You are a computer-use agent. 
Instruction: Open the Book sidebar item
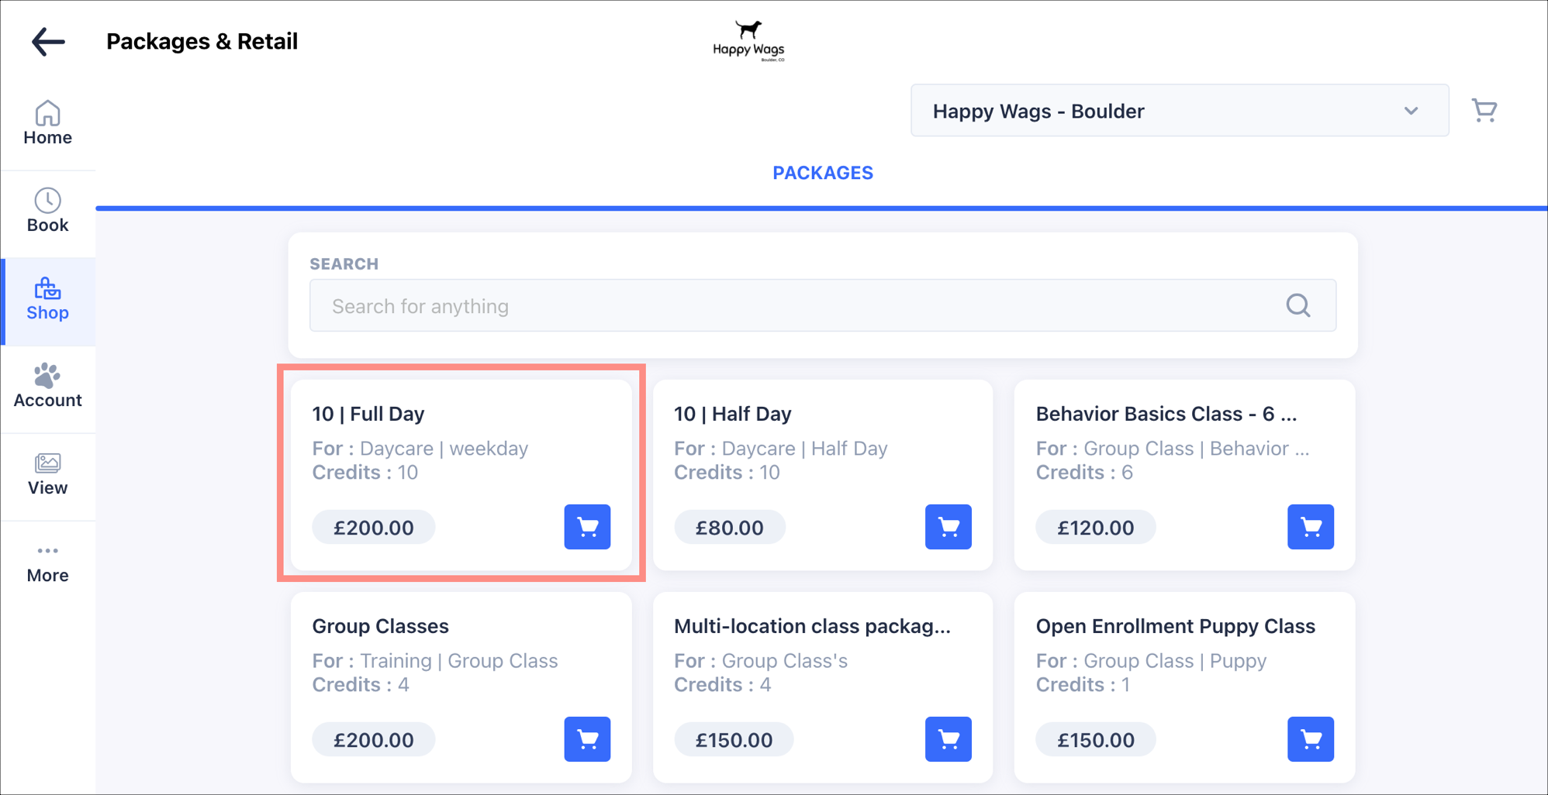[48, 212]
